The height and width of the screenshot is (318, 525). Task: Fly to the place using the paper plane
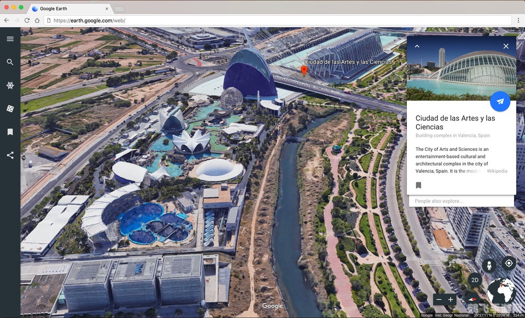tap(500, 101)
